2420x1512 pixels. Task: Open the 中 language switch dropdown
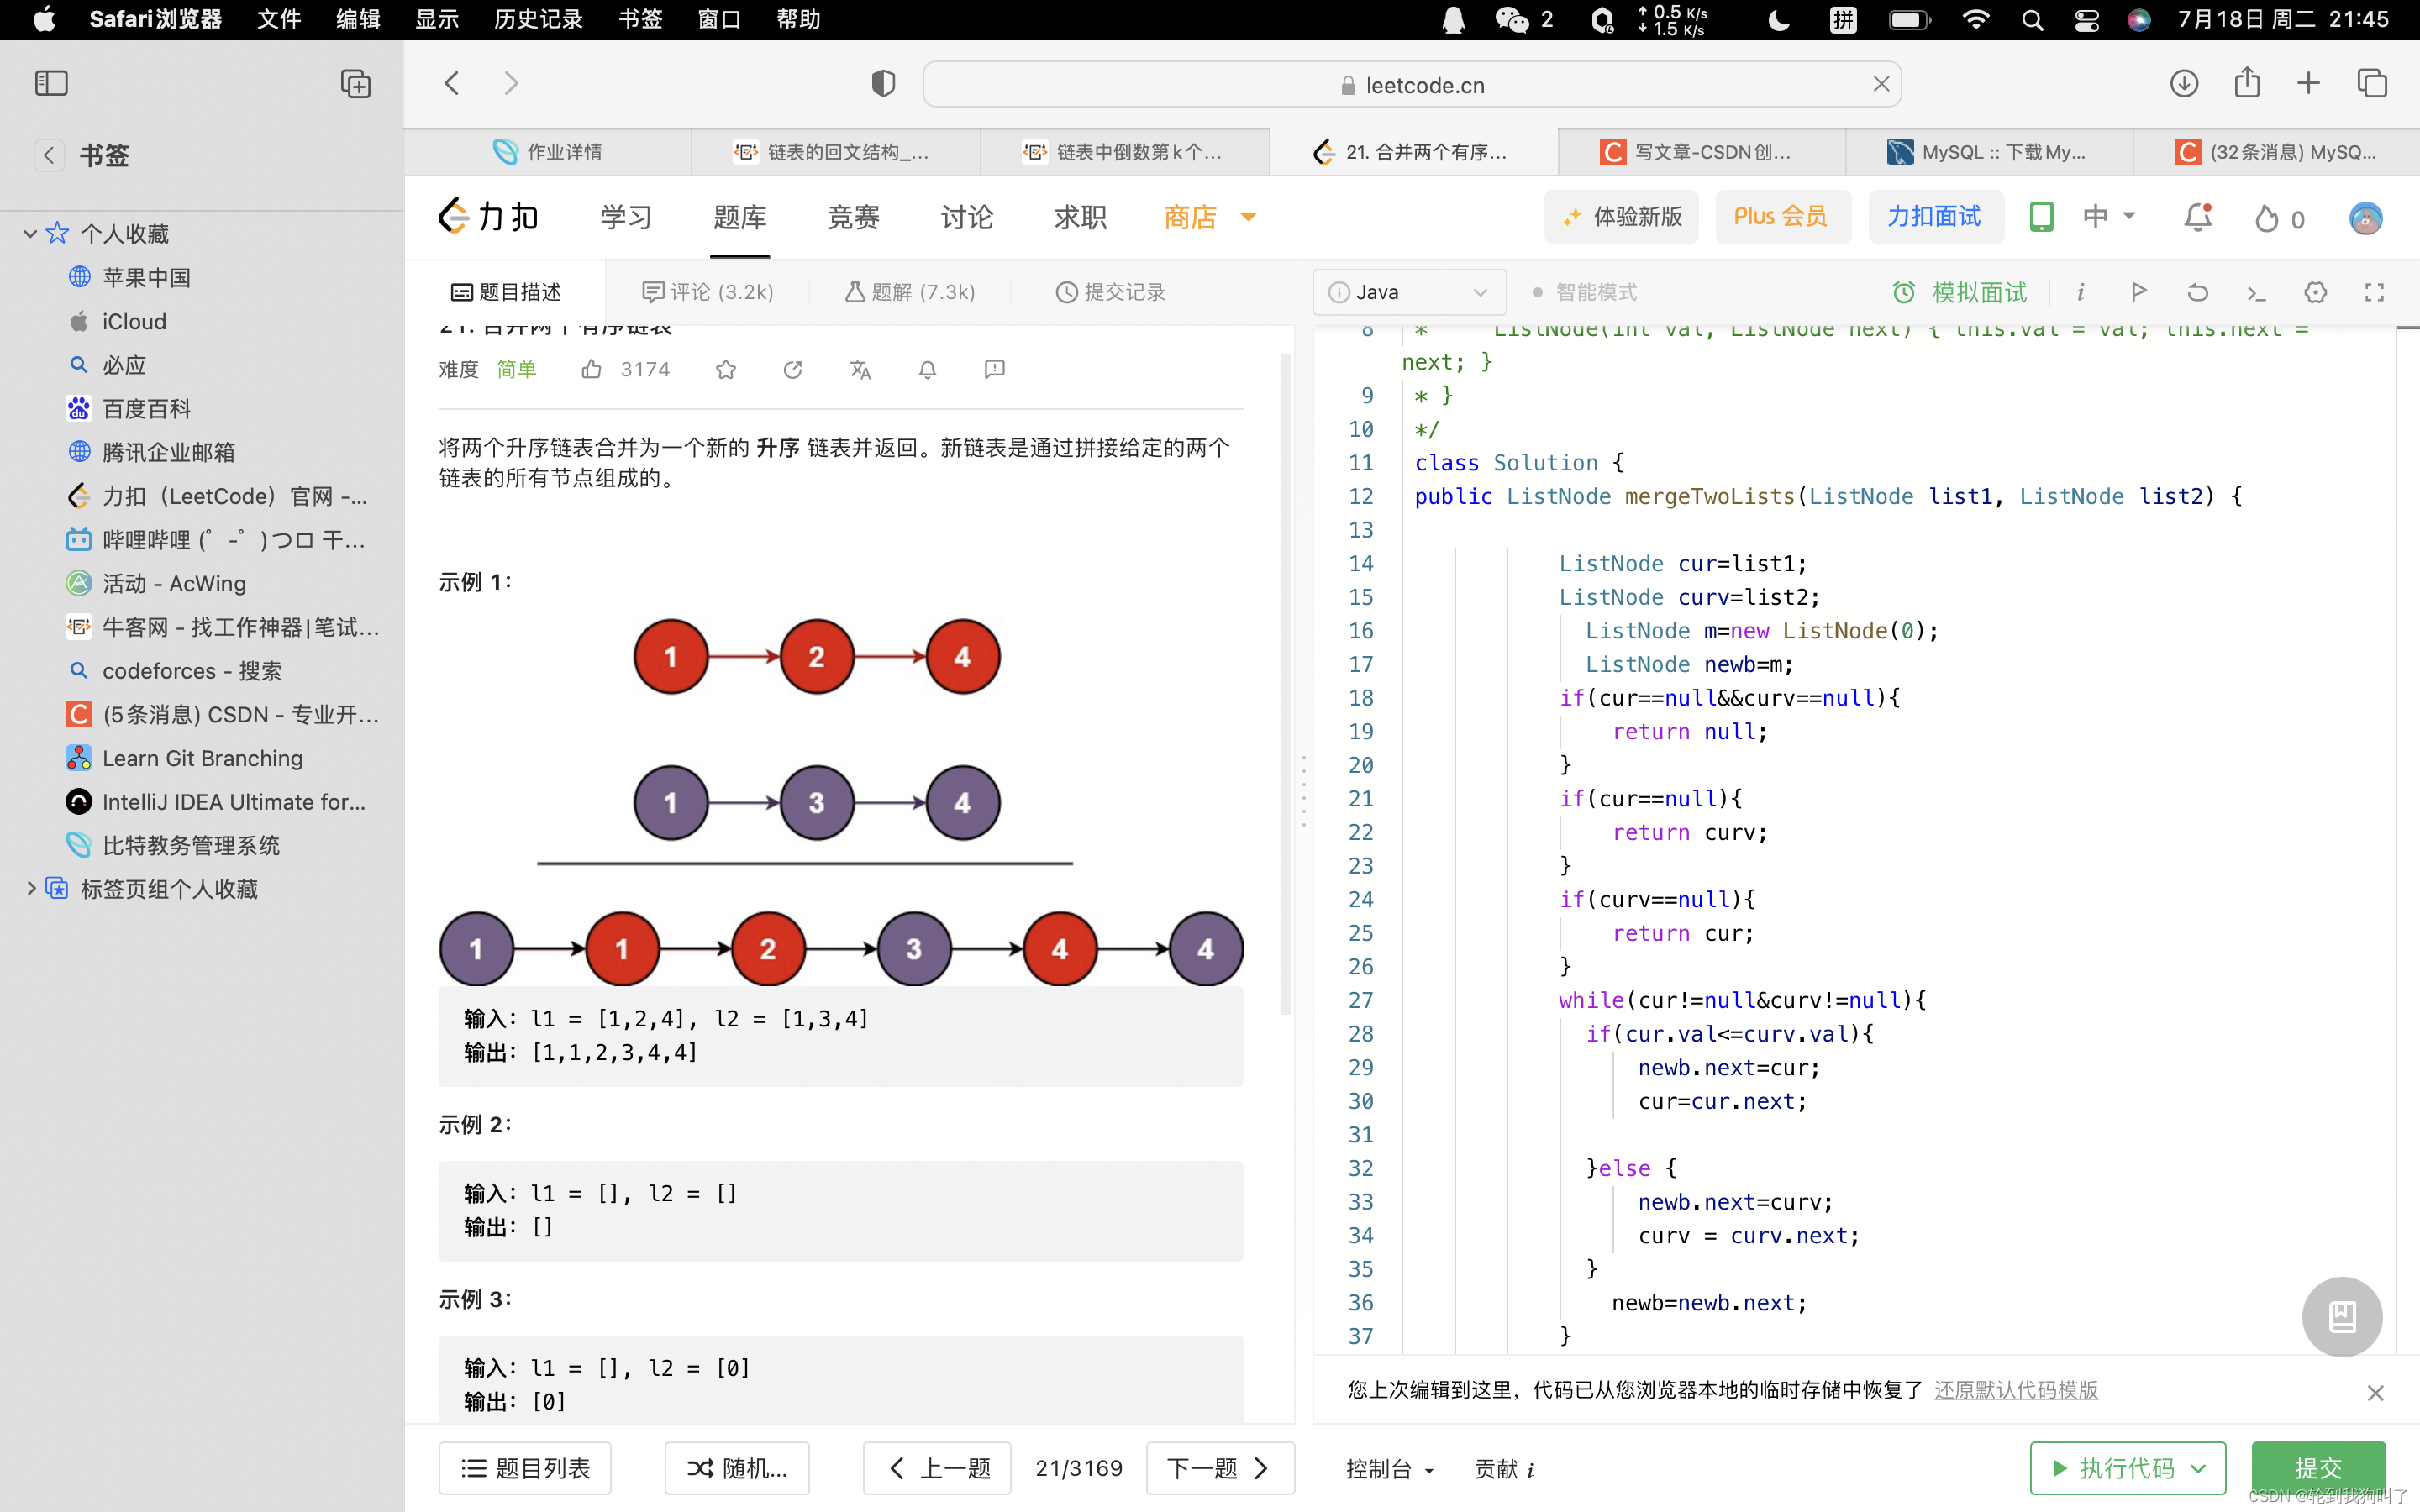pos(2109,216)
